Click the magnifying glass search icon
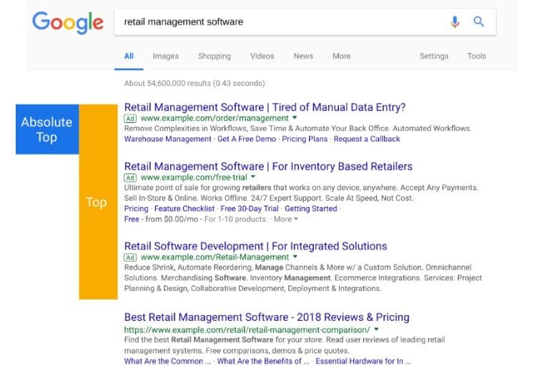Screen dimensions: 537x373 click(x=478, y=22)
